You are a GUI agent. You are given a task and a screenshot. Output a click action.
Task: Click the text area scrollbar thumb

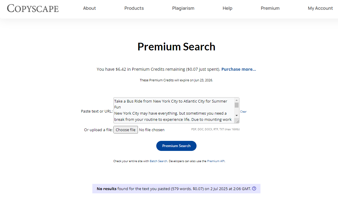tap(236, 105)
